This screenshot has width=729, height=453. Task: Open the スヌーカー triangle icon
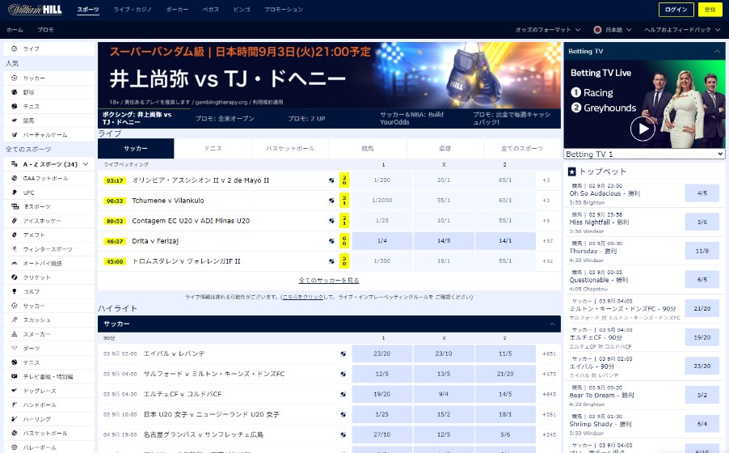pyautogui.click(x=14, y=334)
